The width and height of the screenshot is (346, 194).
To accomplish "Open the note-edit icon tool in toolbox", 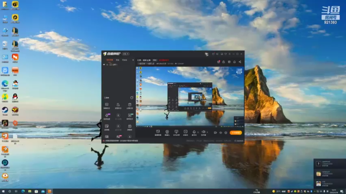I will [x=106, y=127].
